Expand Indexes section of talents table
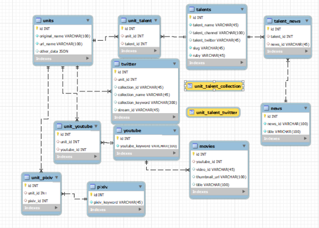Viewport: 319px width, 228px height. 242,62
